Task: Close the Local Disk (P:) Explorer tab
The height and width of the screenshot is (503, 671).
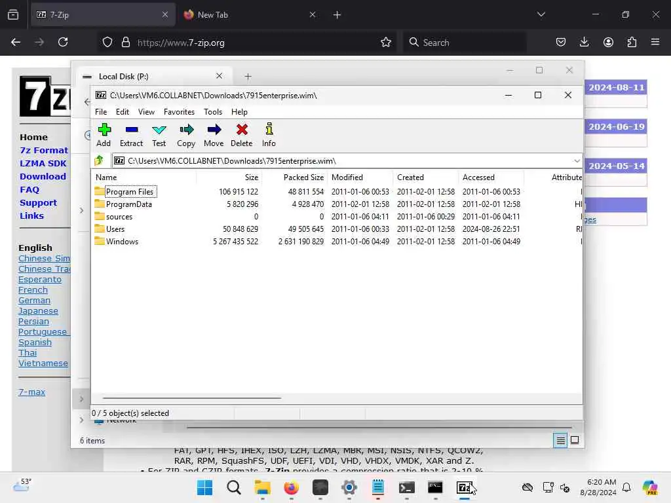Action: click(x=219, y=76)
